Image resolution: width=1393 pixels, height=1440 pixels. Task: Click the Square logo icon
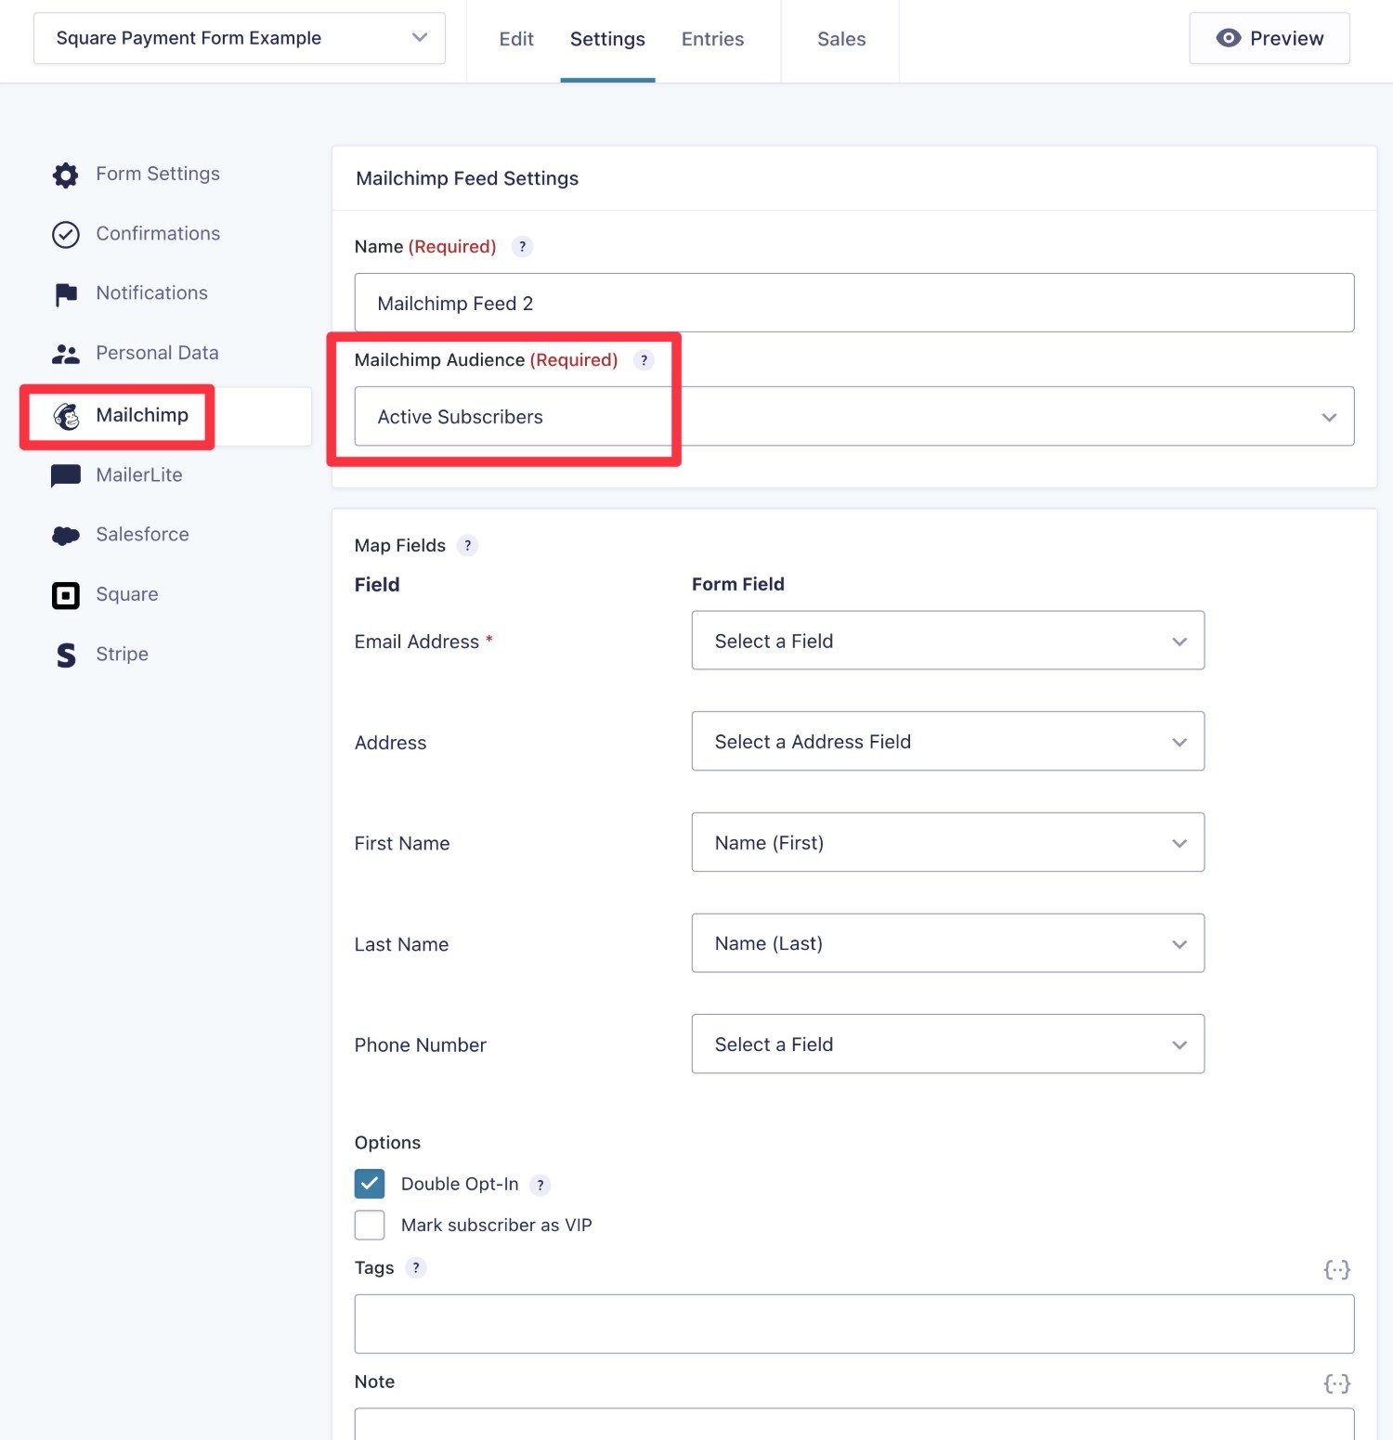tap(65, 595)
